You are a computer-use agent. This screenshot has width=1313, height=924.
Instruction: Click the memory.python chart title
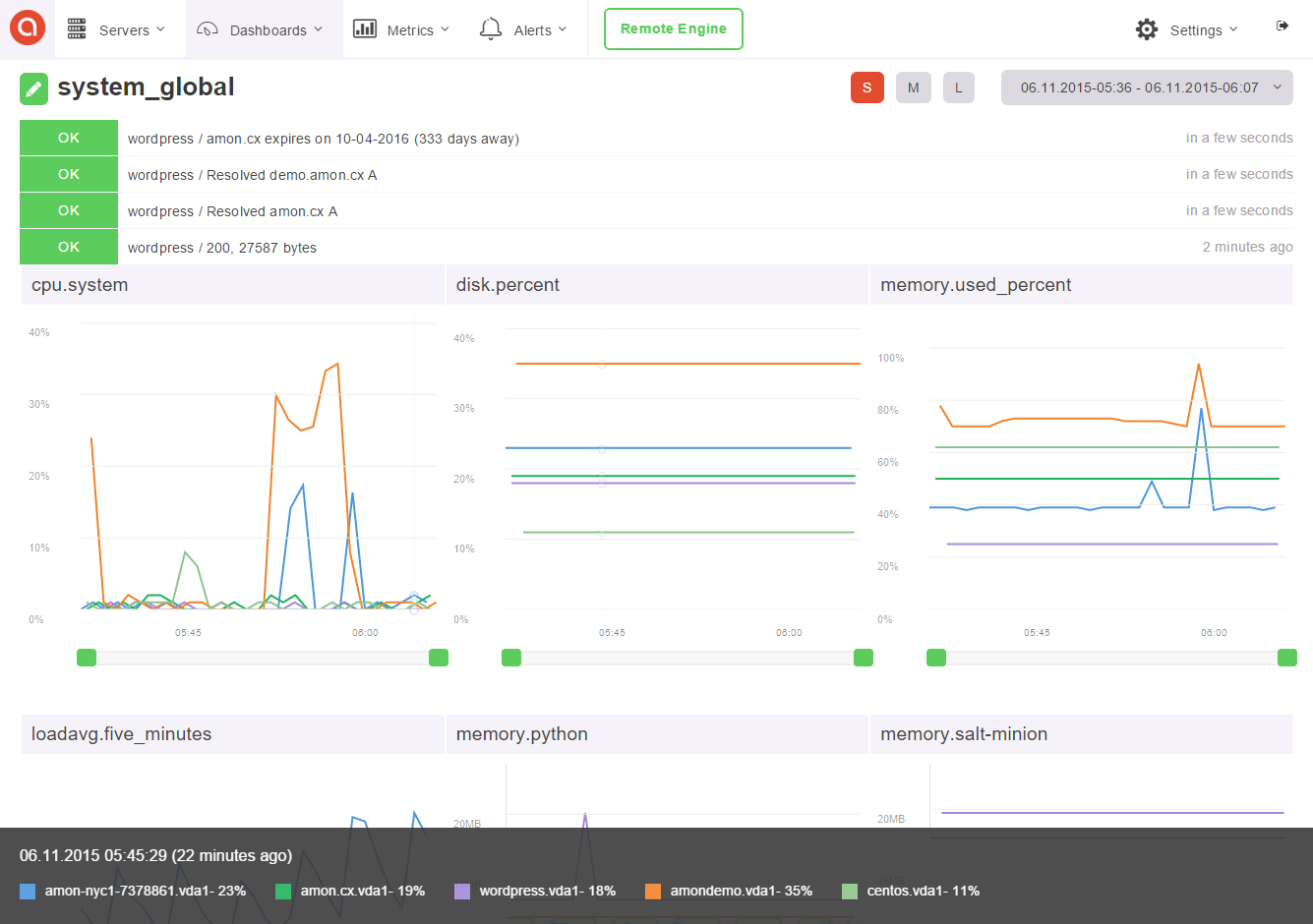click(x=522, y=734)
